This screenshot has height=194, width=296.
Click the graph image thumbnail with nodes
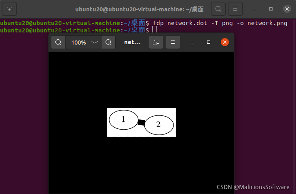[x=141, y=123]
